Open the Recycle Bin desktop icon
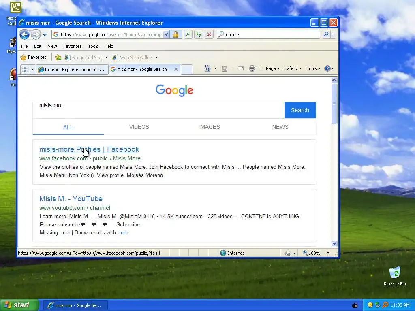Screen dimensions: 415x311 click(395, 276)
